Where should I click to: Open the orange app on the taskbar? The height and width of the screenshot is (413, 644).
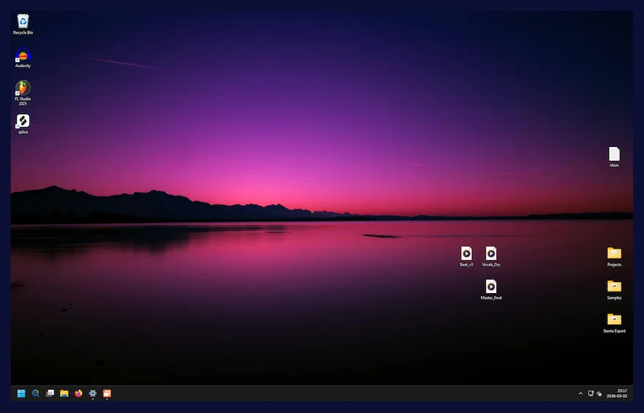coord(107,393)
